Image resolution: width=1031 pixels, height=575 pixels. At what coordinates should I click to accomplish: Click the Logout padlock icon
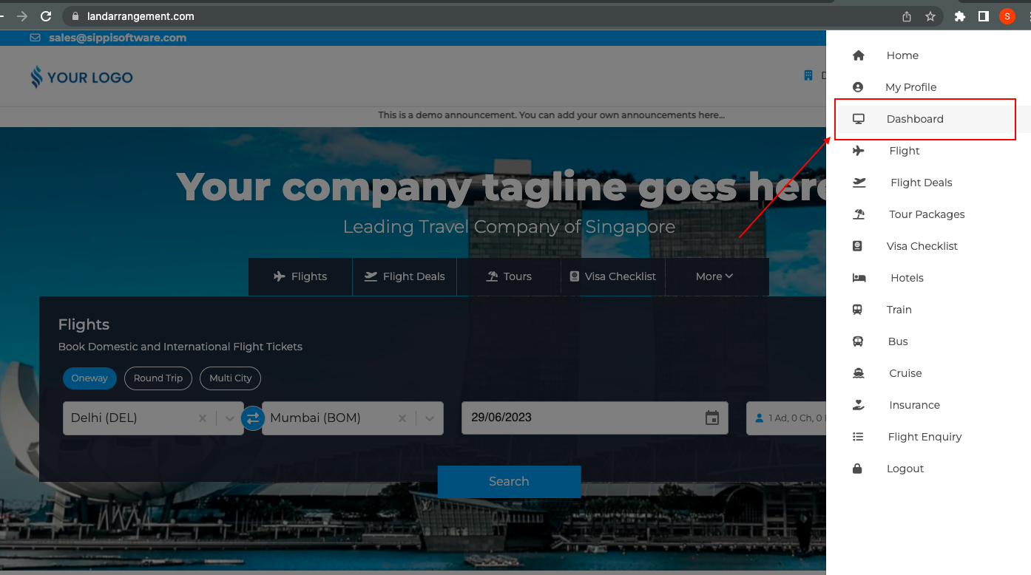[858, 469]
